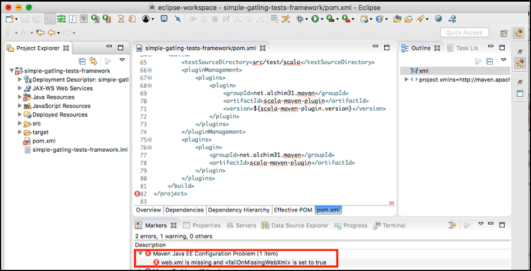Click the yellow Back navigation arrow
The width and height of the screenshot is (531, 271).
point(52,33)
